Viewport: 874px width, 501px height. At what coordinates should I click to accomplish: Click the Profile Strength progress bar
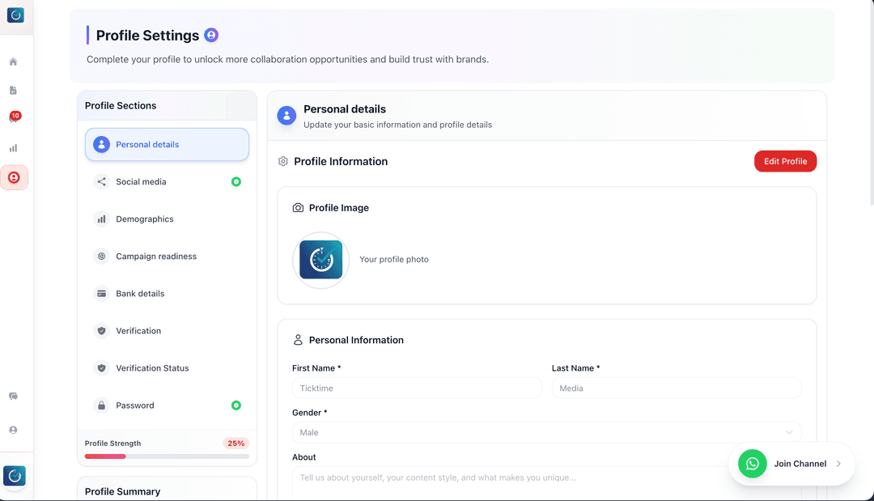167,456
